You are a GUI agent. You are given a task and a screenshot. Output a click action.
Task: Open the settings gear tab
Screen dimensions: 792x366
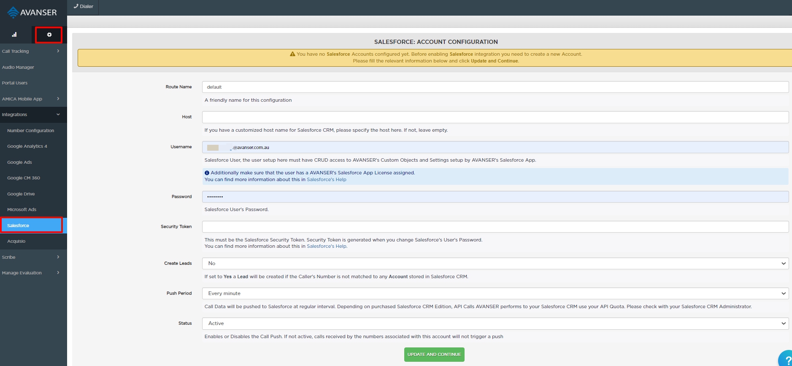pos(49,35)
